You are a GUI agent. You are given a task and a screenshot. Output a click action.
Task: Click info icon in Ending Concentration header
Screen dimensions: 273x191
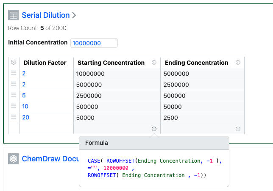(x=238, y=62)
